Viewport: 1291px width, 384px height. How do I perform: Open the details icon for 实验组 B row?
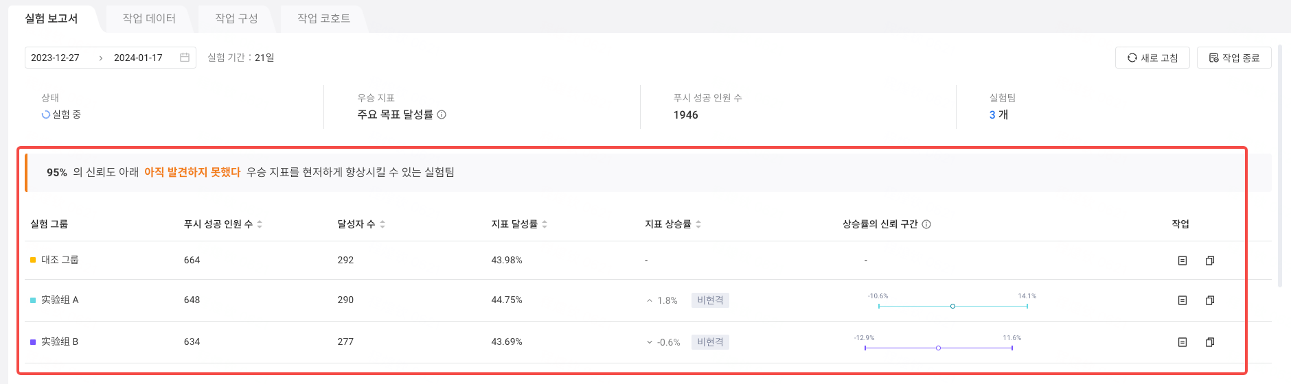pyautogui.click(x=1183, y=342)
